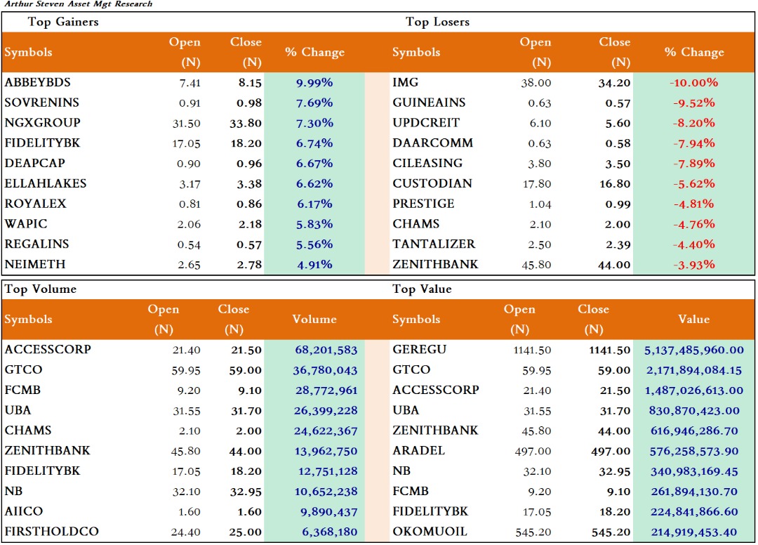The image size is (758, 545).
Task: Select the REGALINS symbol cell
Action: click(x=36, y=244)
